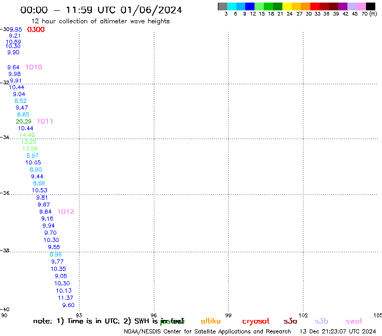This screenshot has width=382, height=336.
Task: Click the -38 latitude axis label
Action: tap(5, 251)
